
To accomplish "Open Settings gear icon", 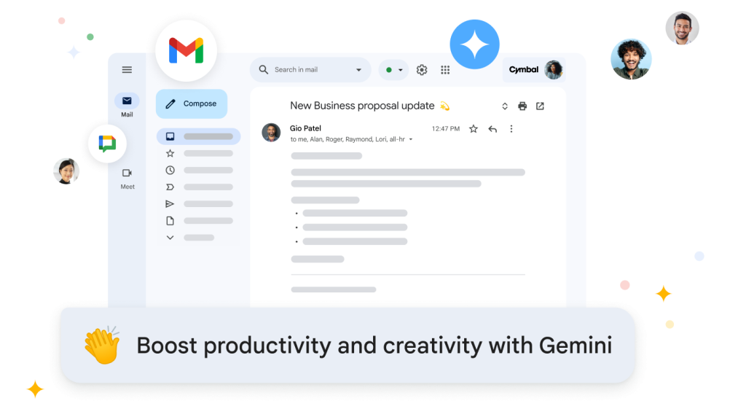I will [x=422, y=70].
